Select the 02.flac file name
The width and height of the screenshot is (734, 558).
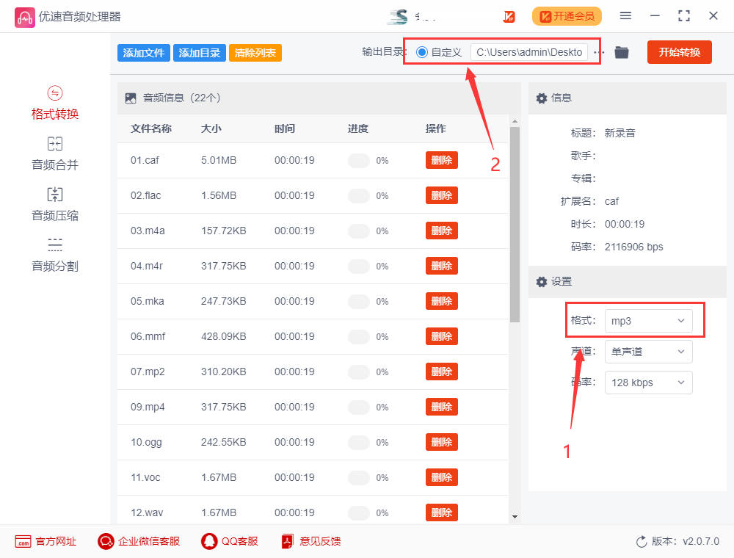click(x=145, y=196)
